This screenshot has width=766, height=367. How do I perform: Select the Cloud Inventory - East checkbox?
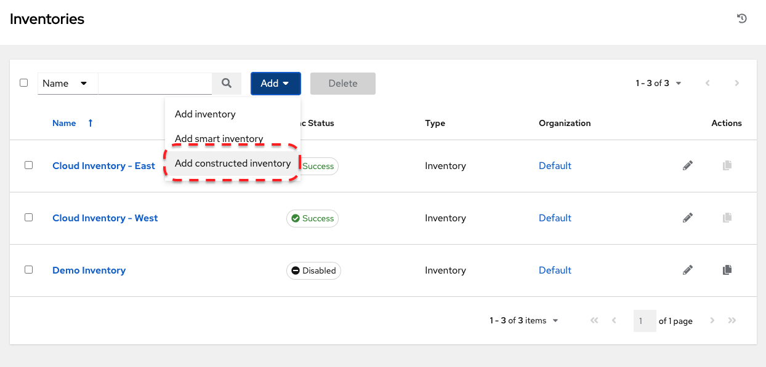click(29, 165)
